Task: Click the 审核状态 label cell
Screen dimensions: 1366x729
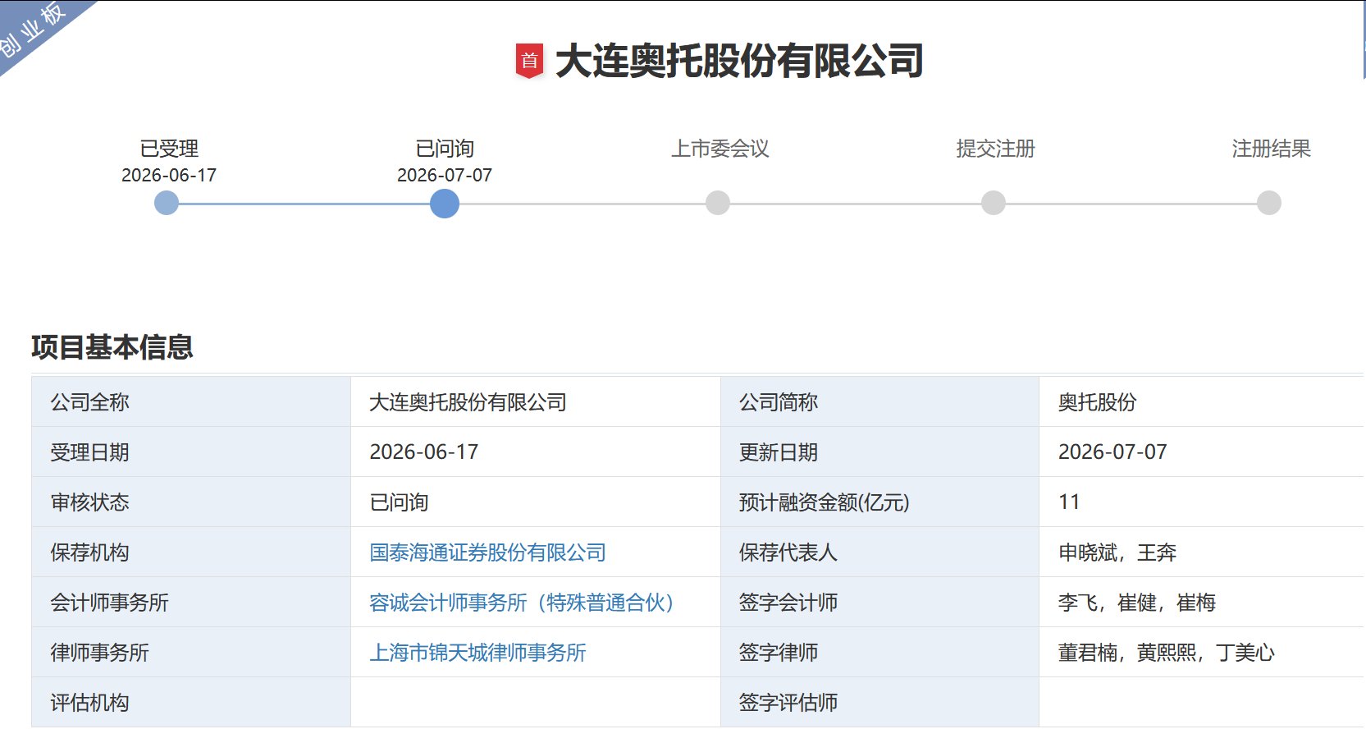Action: [191, 502]
